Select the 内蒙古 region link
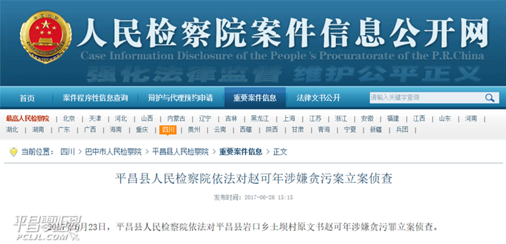506x244 pixels. point(176,119)
